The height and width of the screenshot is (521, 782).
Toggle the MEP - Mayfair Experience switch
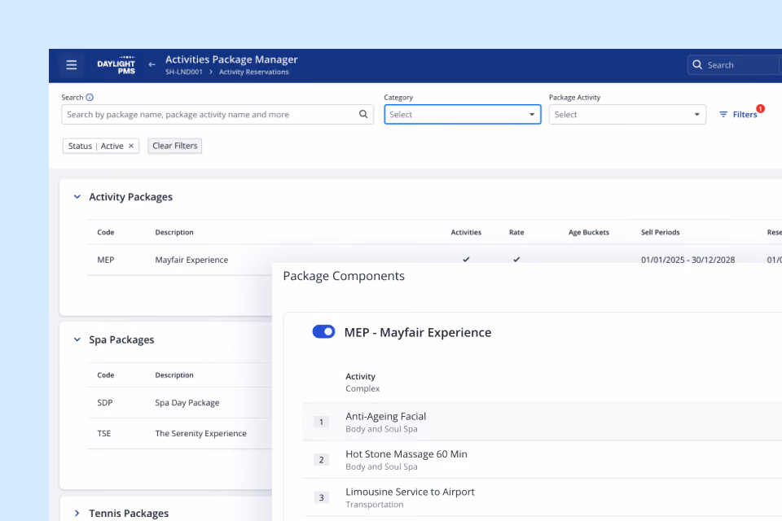323,331
